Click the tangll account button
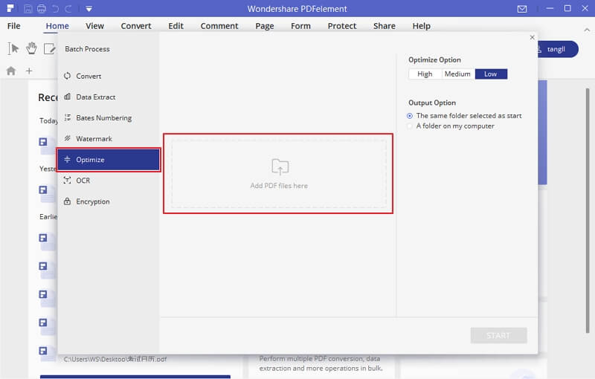 click(557, 49)
